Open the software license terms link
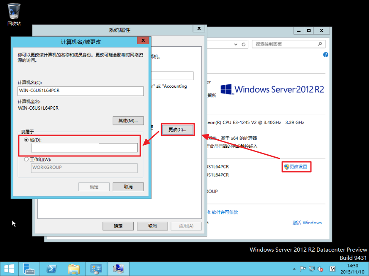This screenshot has height=276, width=369. [222, 212]
